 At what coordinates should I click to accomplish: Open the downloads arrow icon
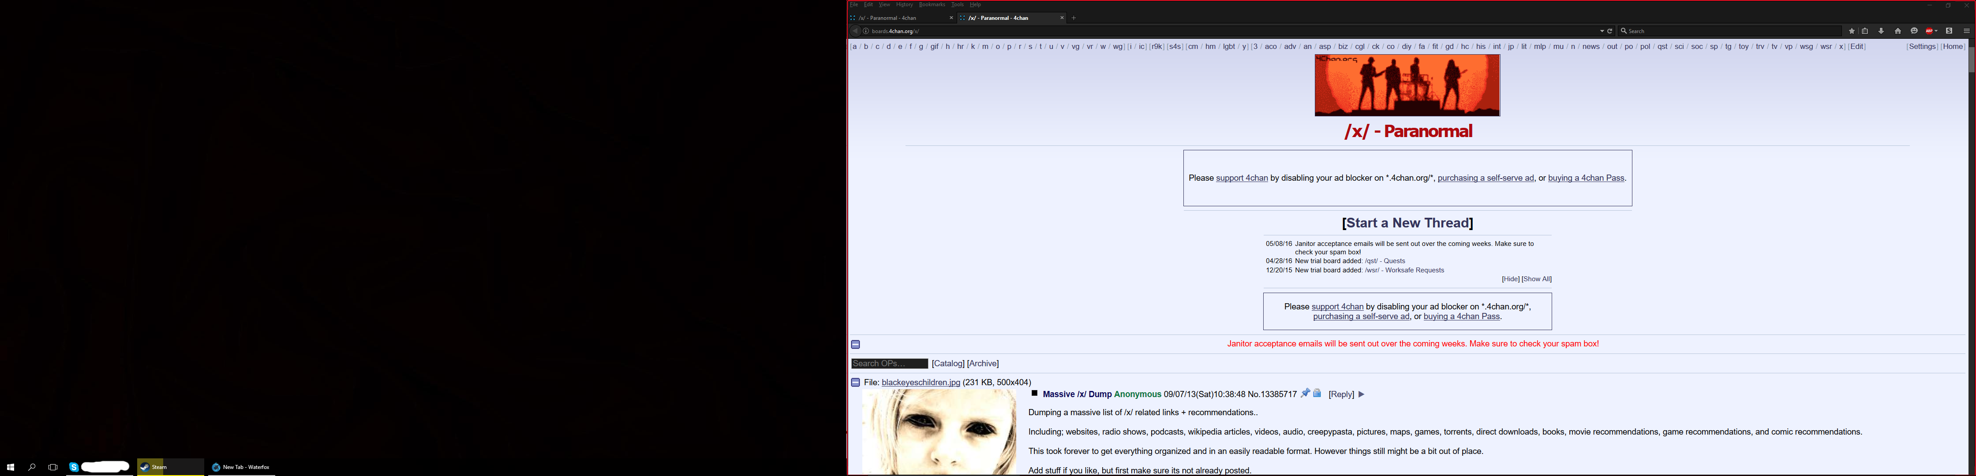pos(1882,31)
